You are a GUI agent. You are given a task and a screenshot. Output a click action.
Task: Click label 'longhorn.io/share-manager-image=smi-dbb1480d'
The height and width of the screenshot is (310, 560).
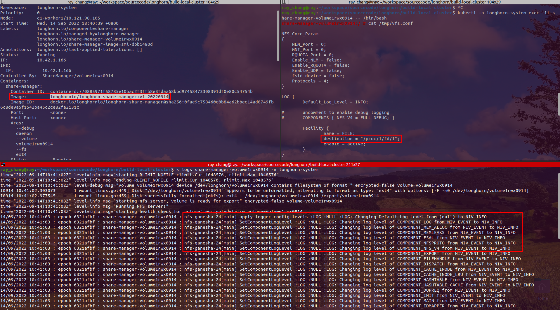[95, 44]
